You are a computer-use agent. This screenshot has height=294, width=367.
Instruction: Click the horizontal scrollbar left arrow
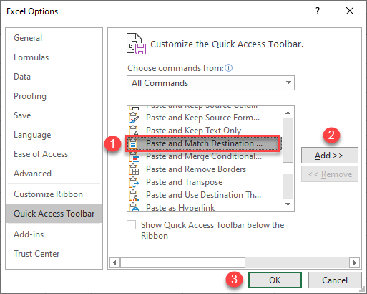click(114, 263)
